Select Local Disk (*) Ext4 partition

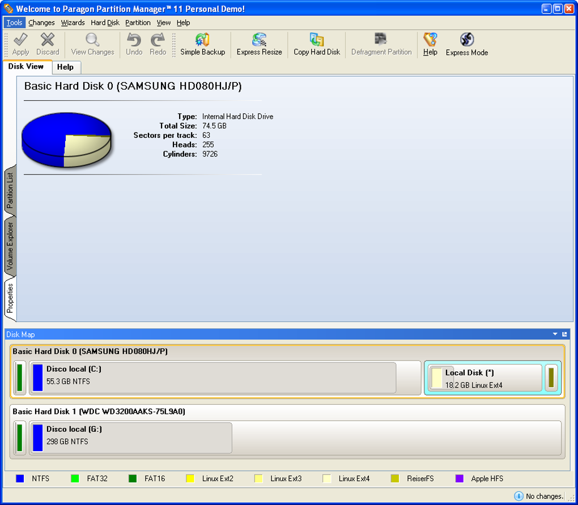(x=486, y=378)
